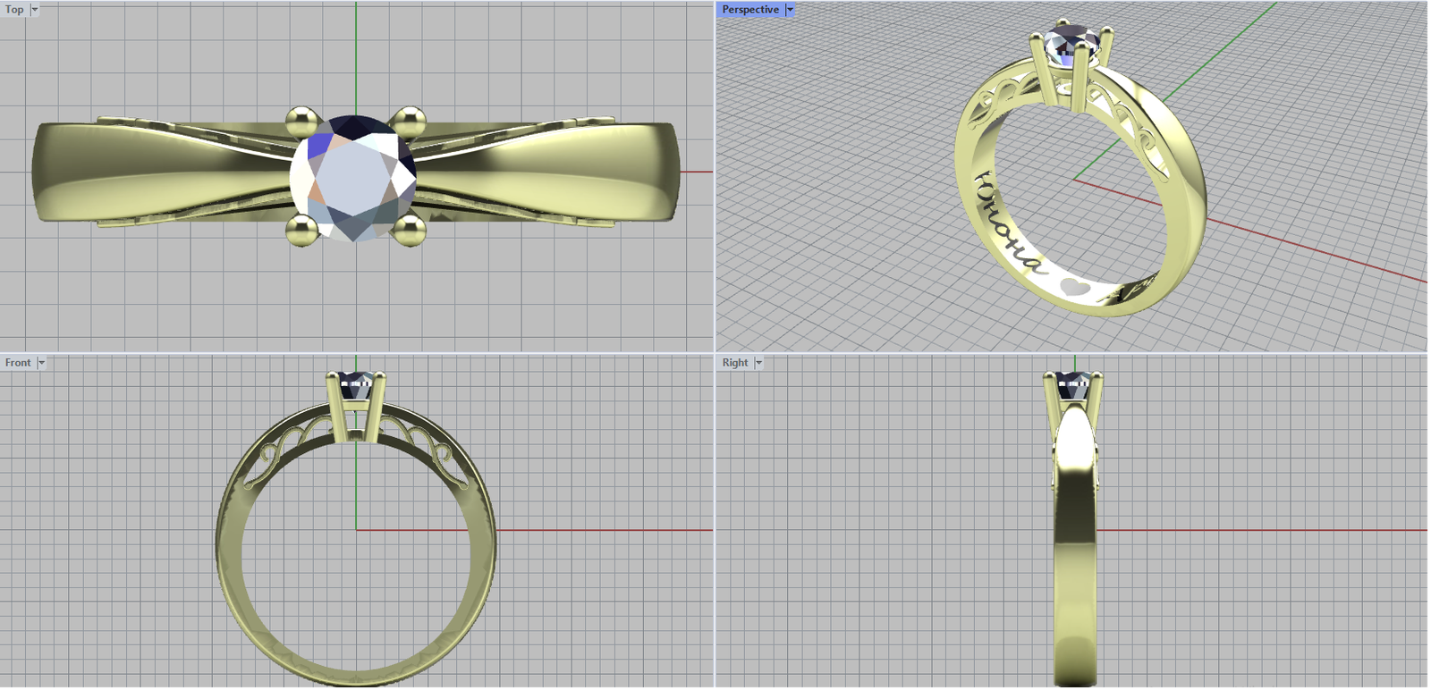Click the engraved heart inside the Perspective ring
This screenshot has width=1431, height=690.
(1074, 286)
